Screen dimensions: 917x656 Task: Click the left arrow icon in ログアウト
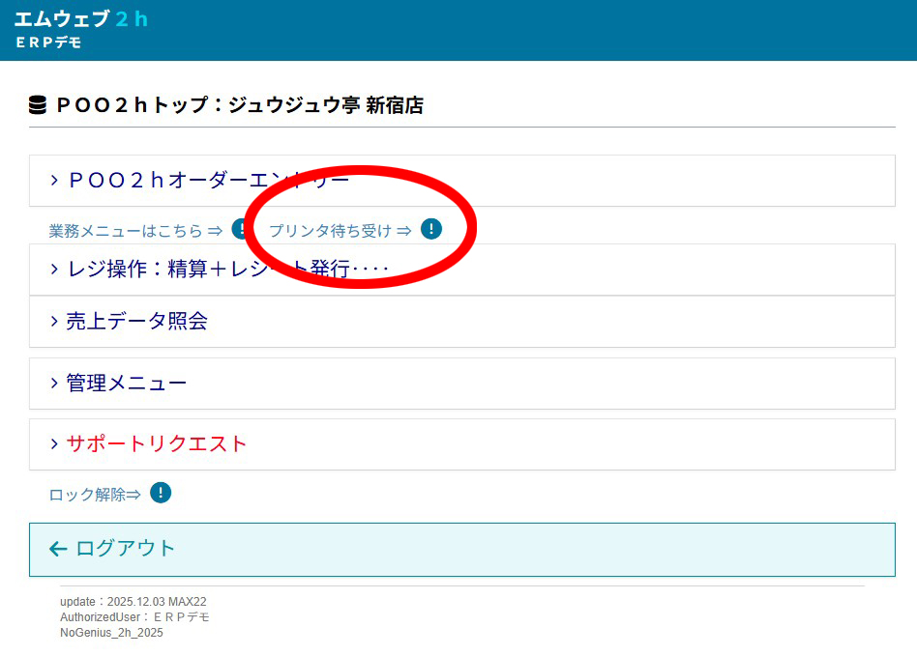[x=58, y=549]
